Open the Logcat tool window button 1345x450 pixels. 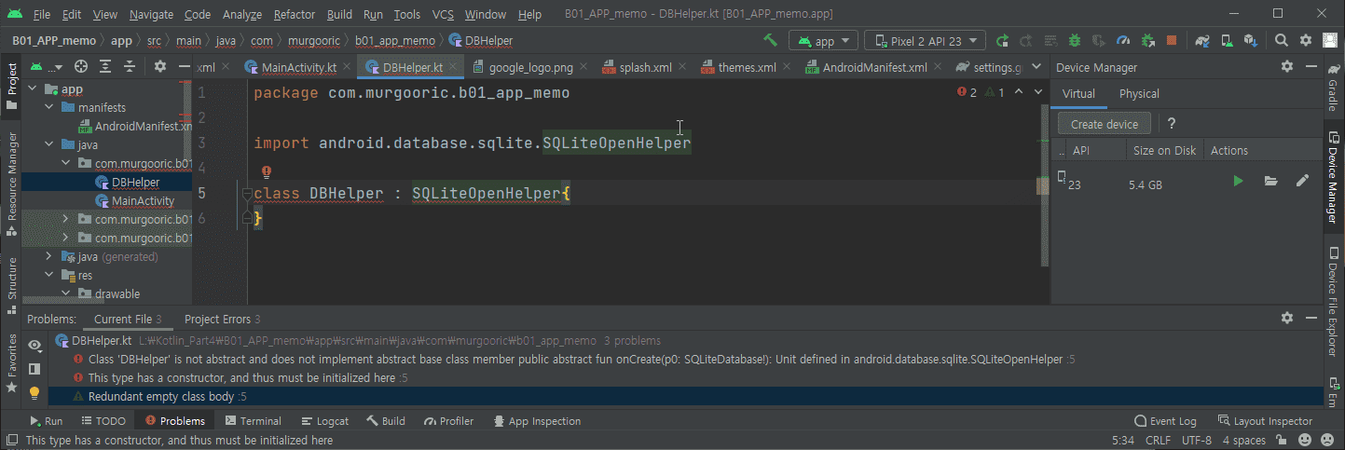point(324,421)
